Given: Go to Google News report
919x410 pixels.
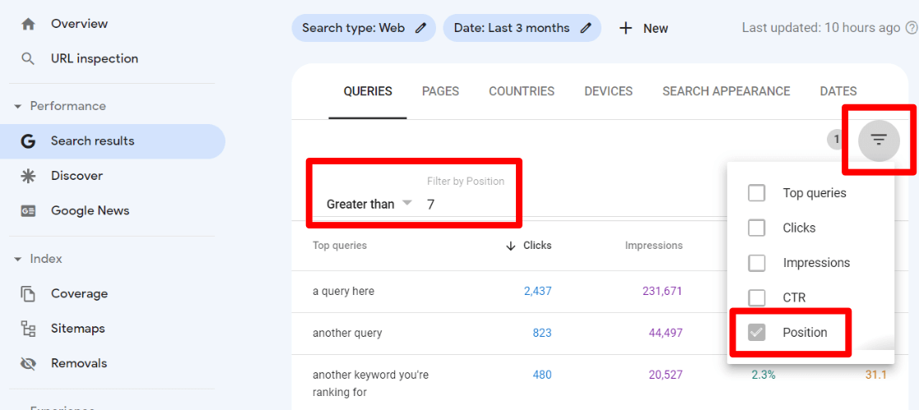Looking at the screenshot, I should coord(90,211).
